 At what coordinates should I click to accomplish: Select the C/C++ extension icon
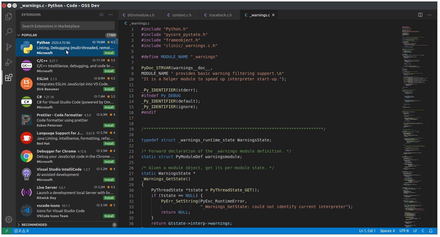tap(27, 65)
